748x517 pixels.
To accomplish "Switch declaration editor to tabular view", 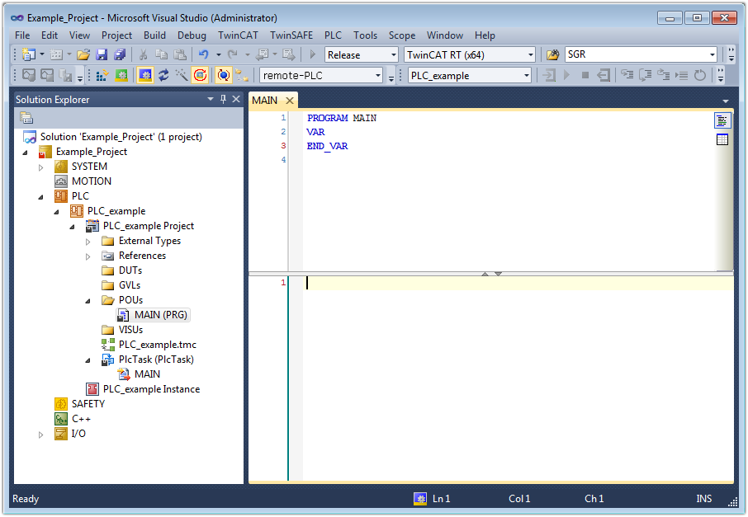I will [722, 139].
